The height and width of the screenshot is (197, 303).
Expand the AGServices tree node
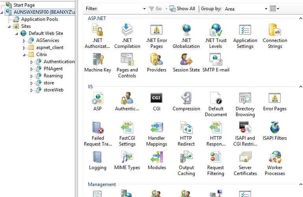pyautogui.click(x=24, y=41)
